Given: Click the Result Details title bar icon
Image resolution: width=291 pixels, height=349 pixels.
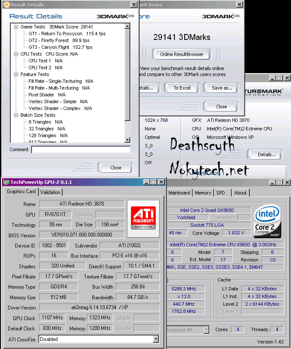Looking at the screenshot, I should tap(7, 4).
